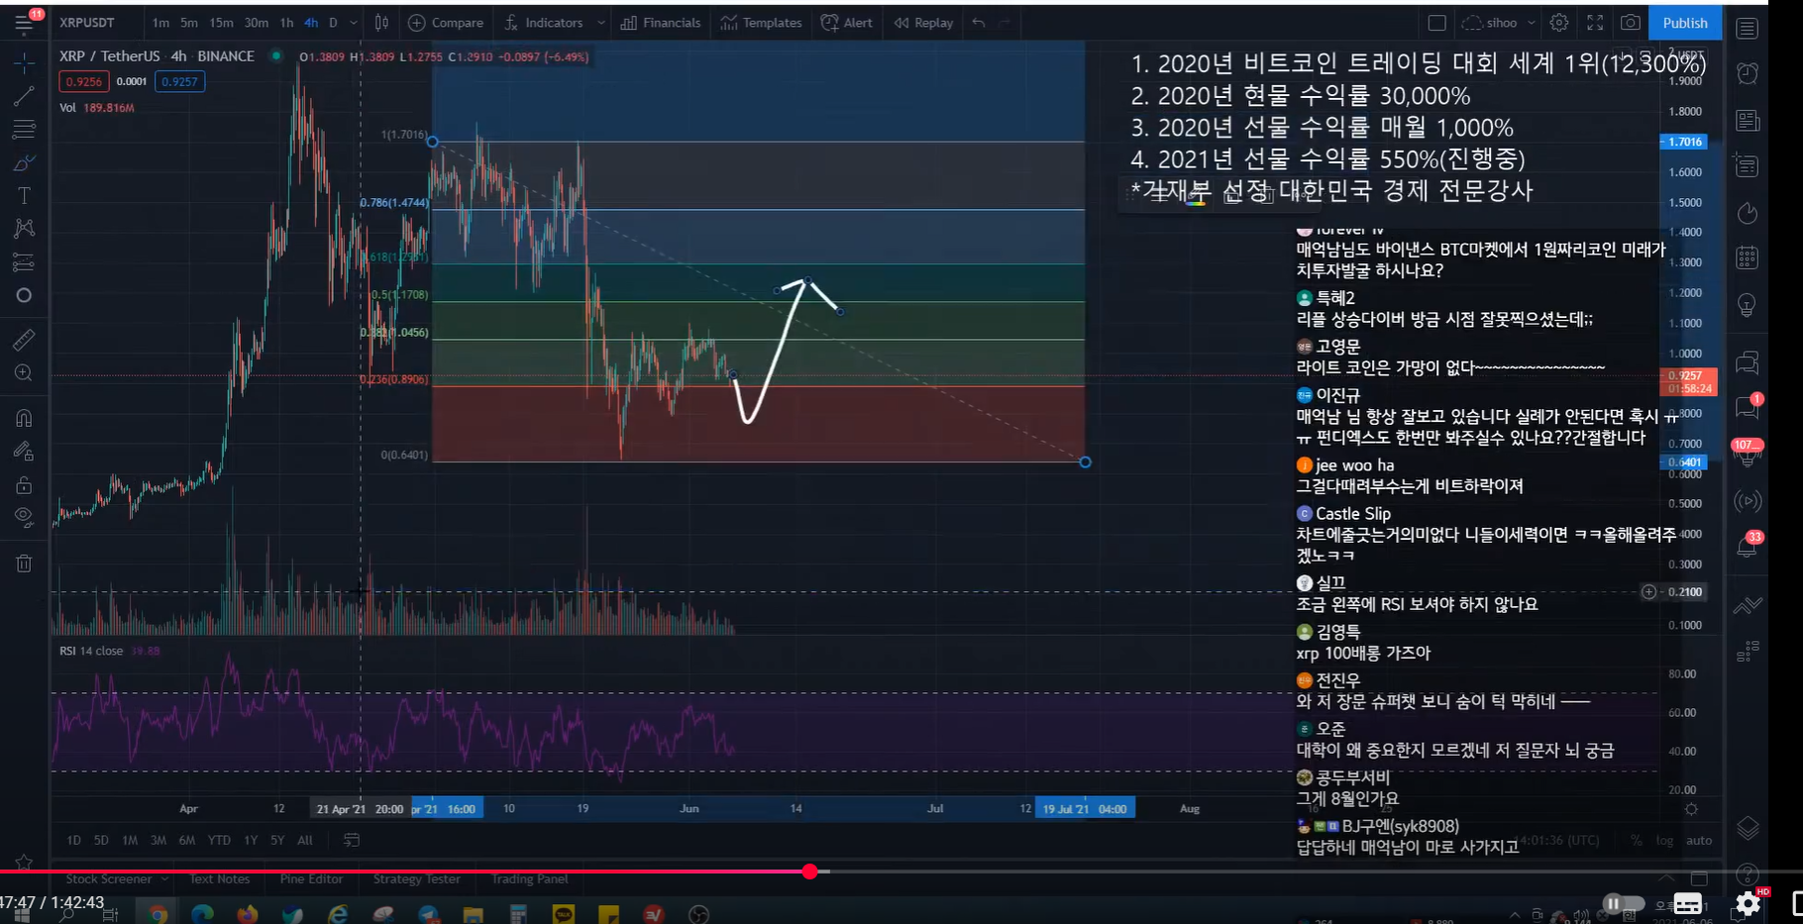Image resolution: width=1803 pixels, height=924 pixels.
Task: Create an Alert from top toolbar
Action: (x=847, y=23)
